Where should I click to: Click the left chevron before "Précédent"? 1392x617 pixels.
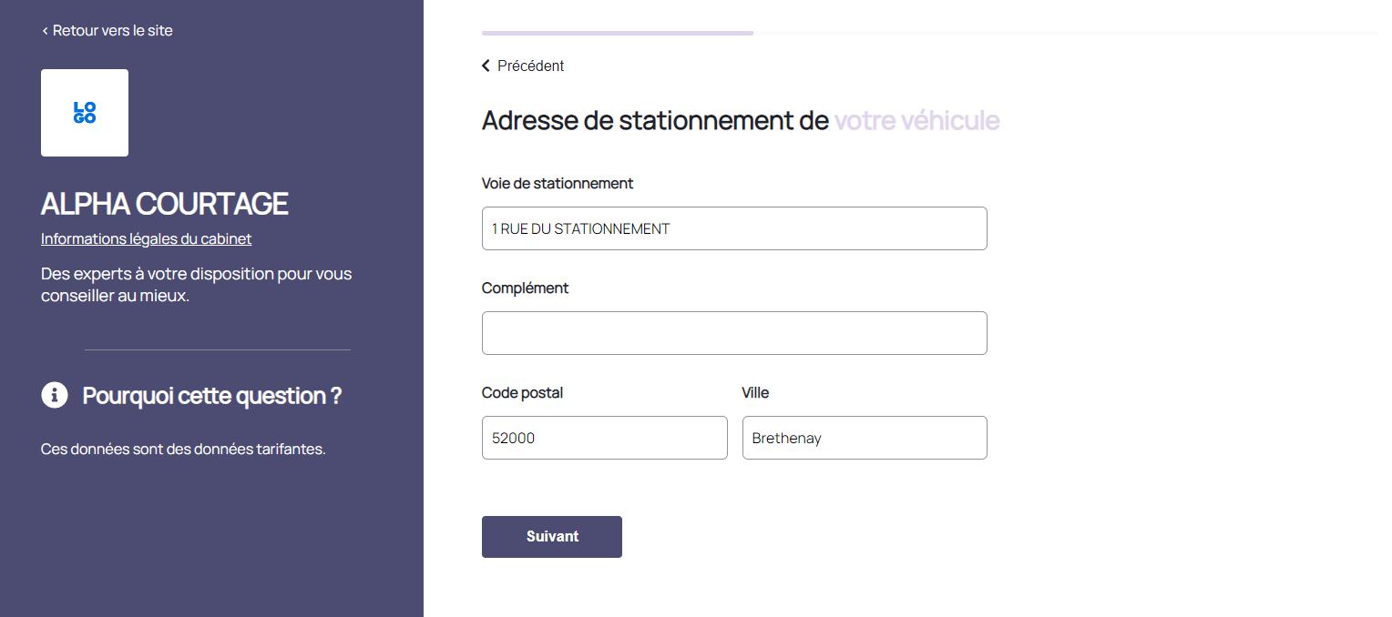[x=486, y=66]
